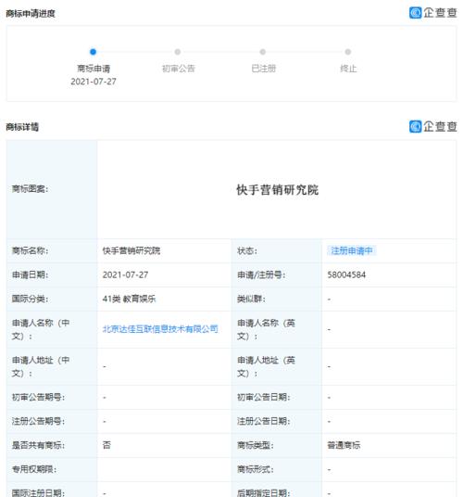Click the 注册申请中 status tag
Image resolution: width=463 pixels, height=497 pixels.
352,250
